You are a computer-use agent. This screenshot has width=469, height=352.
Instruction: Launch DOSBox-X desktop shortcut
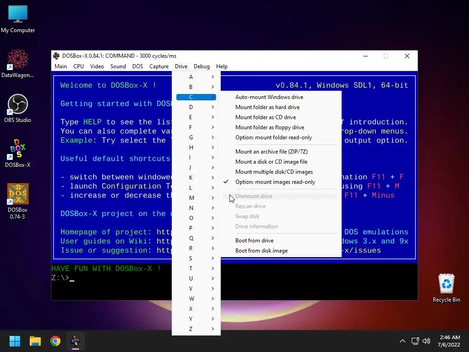(18, 153)
